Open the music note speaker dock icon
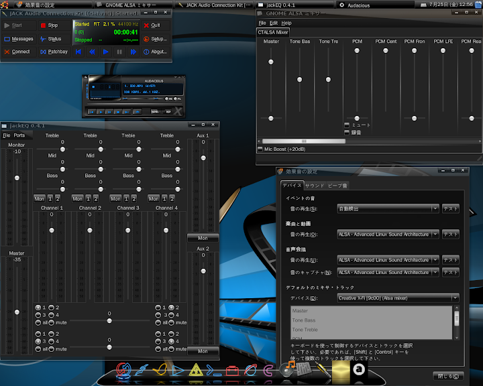Viewport: 483px width, 386px height. pos(287,369)
